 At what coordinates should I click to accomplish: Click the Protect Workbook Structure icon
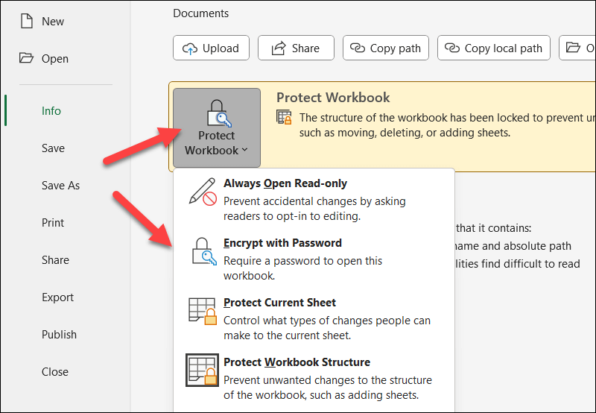(203, 371)
